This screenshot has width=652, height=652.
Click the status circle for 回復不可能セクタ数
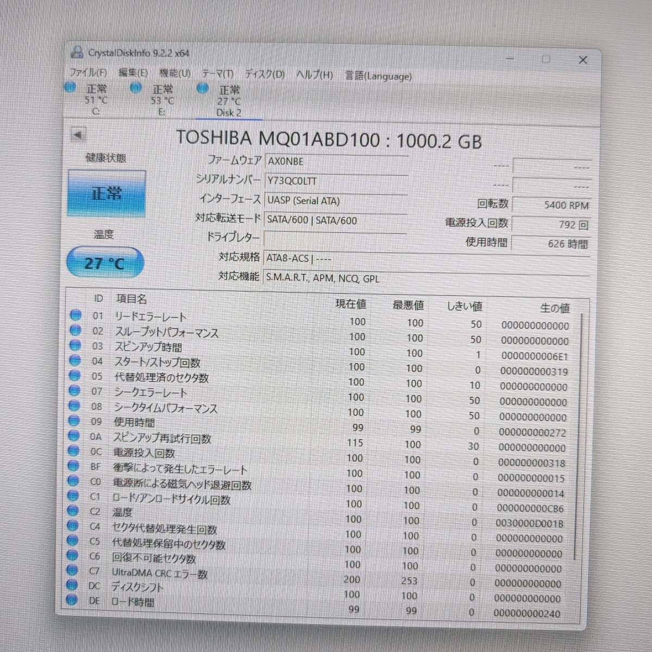coord(71,555)
